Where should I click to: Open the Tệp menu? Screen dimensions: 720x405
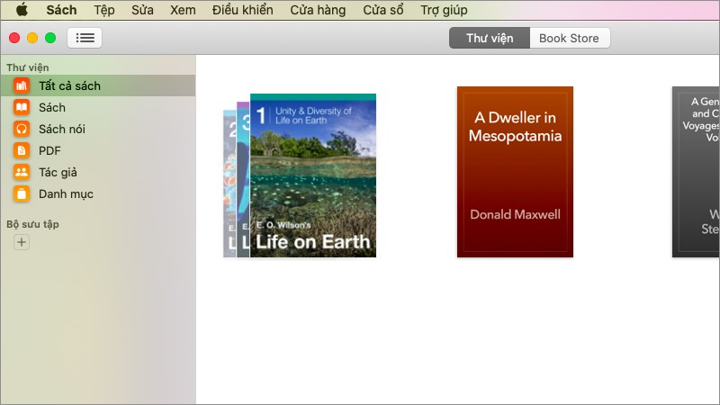click(x=104, y=10)
